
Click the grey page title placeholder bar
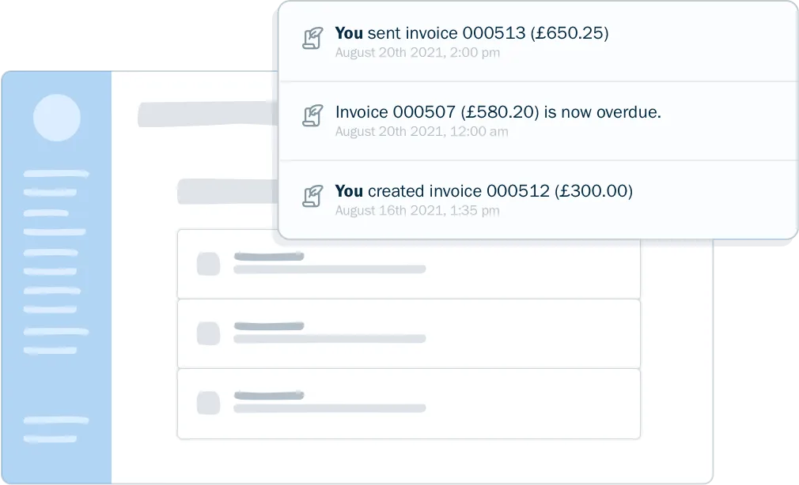(x=208, y=114)
